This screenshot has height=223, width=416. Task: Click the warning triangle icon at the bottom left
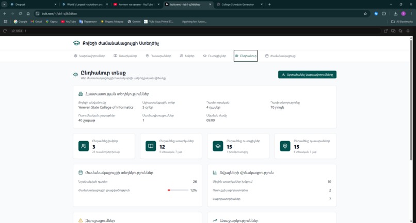click(x=81, y=220)
